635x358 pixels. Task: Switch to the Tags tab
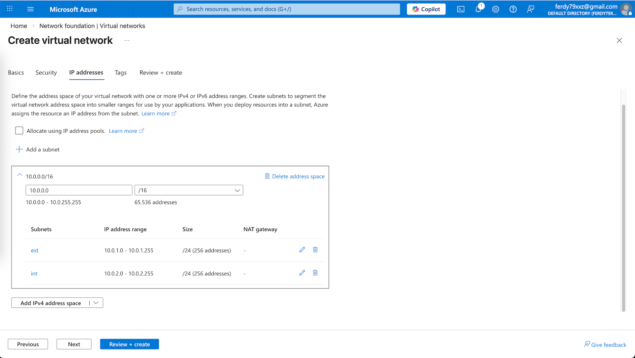tap(121, 73)
